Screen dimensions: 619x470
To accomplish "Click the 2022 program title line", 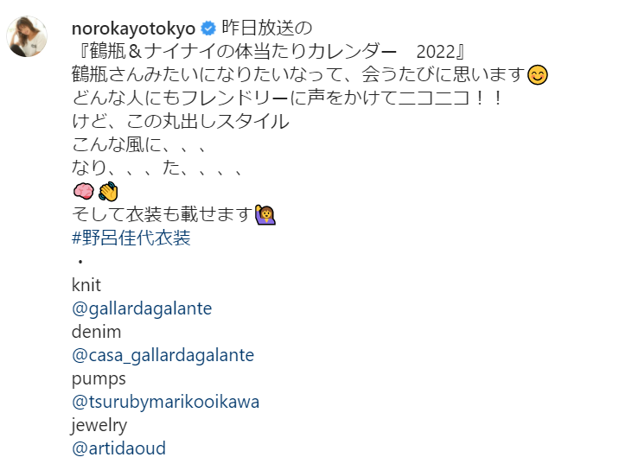I will pos(271,52).
